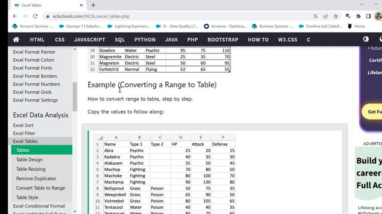Open the CSS tutorial menu item

tap(60, 40)
